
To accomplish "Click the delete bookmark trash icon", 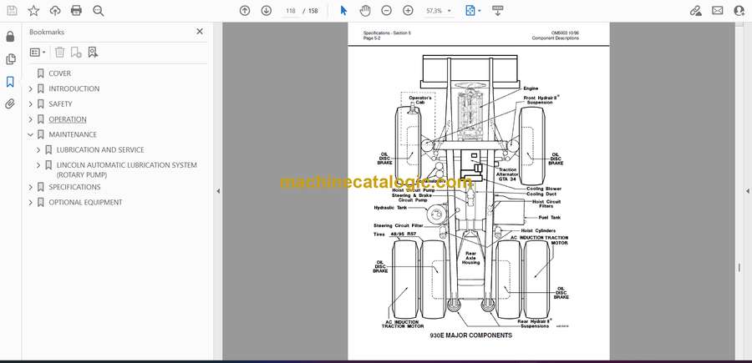I will pyautogui.click(x=59, y=53).
